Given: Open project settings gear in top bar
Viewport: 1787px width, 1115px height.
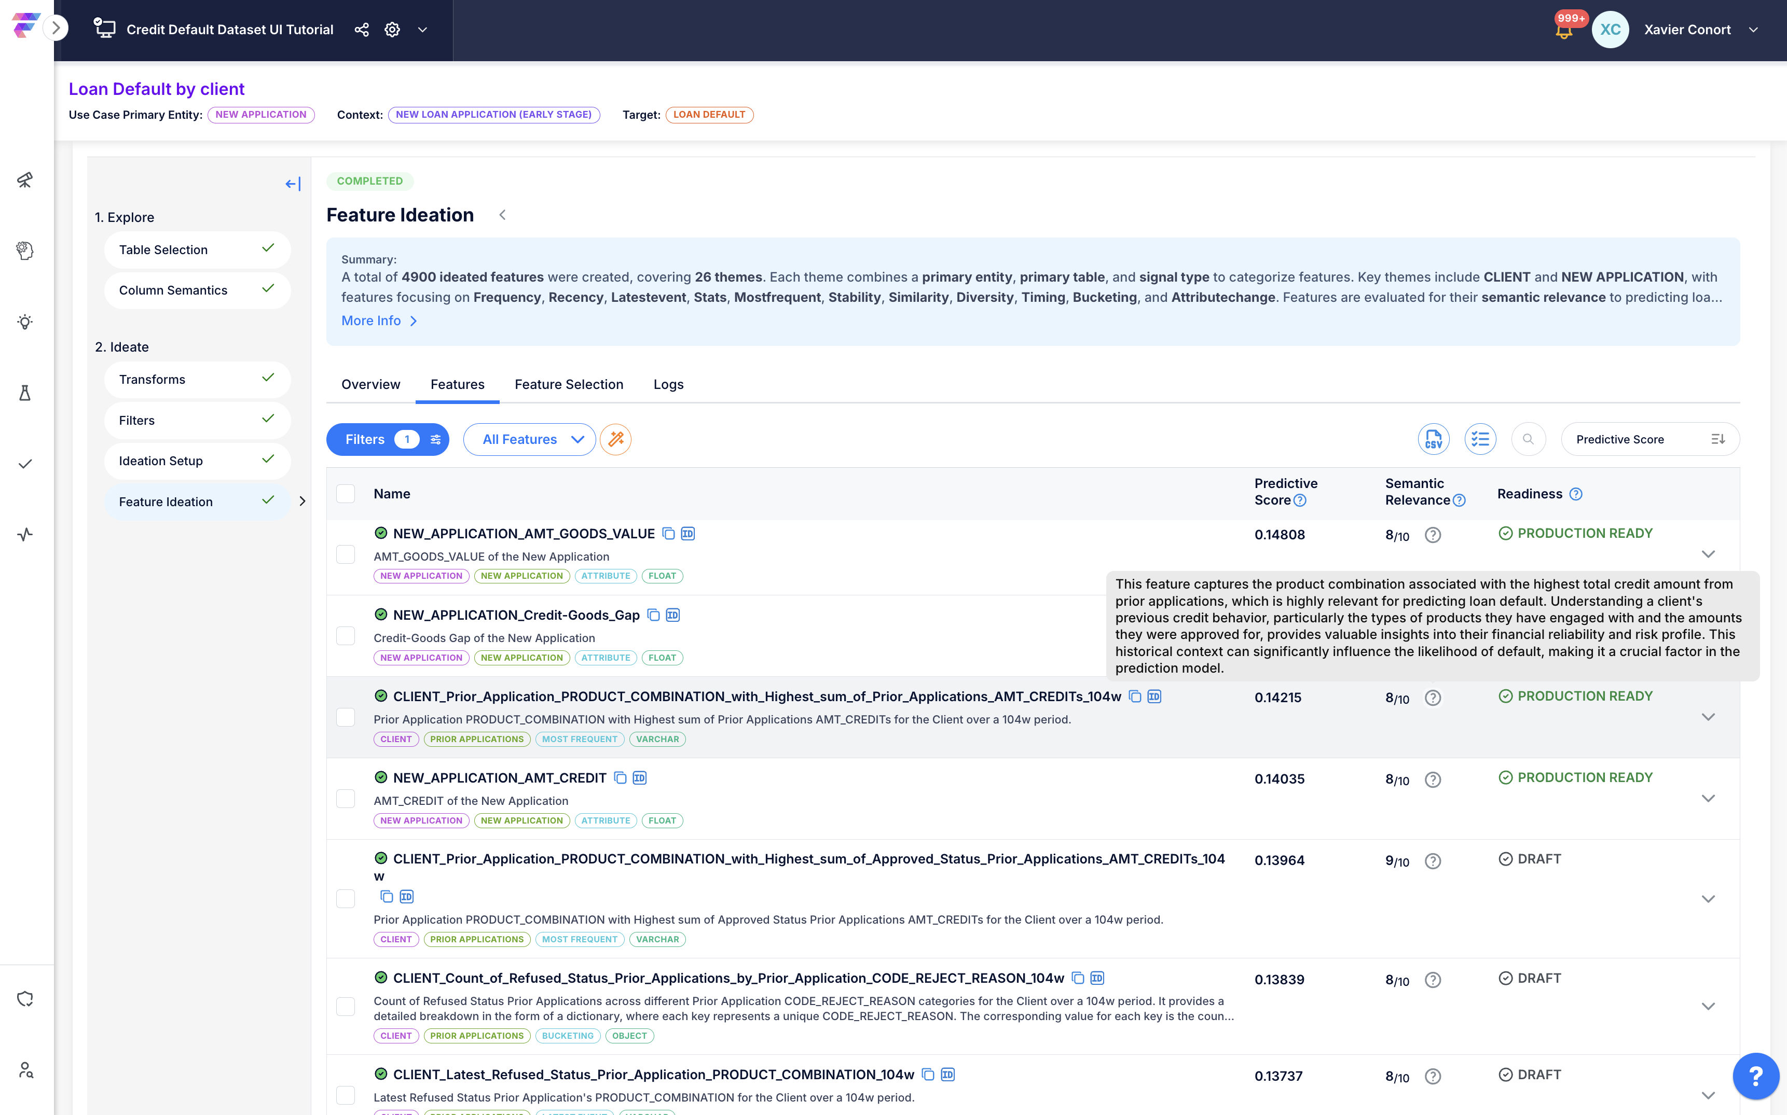Looking at the screenshot, I should [392, 30].
